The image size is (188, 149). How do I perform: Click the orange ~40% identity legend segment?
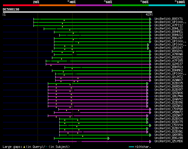point(58,5)
